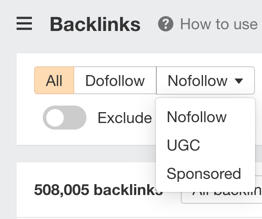
Task: Open the How to use guide
Action: pyautogui.click(x=218, y=24)
